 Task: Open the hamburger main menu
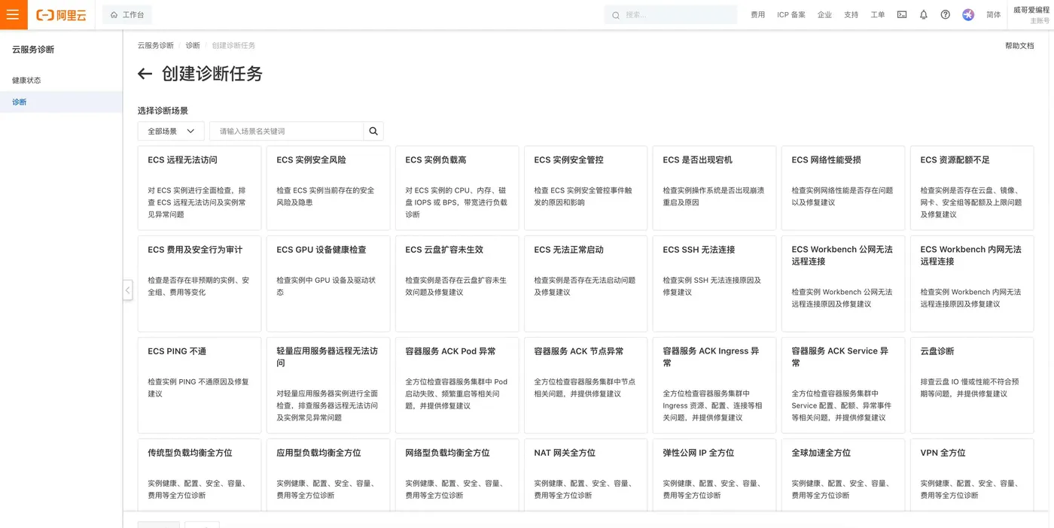tap(14, 14)
